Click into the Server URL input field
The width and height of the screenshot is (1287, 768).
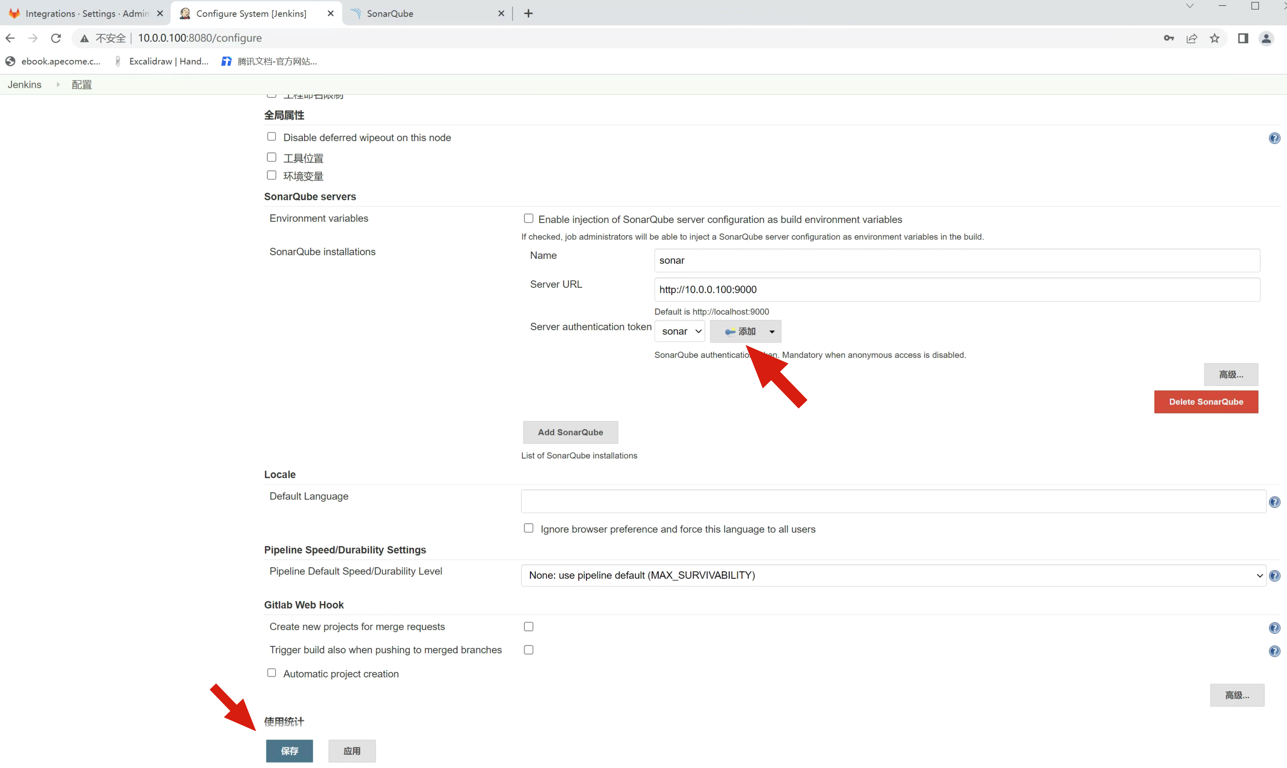point(956,290)
